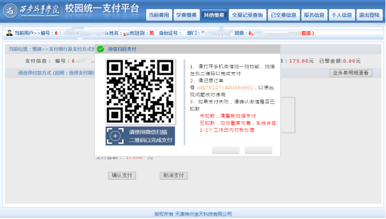Click the 微信扫码支付 dialog title

[x=122, y=49]
